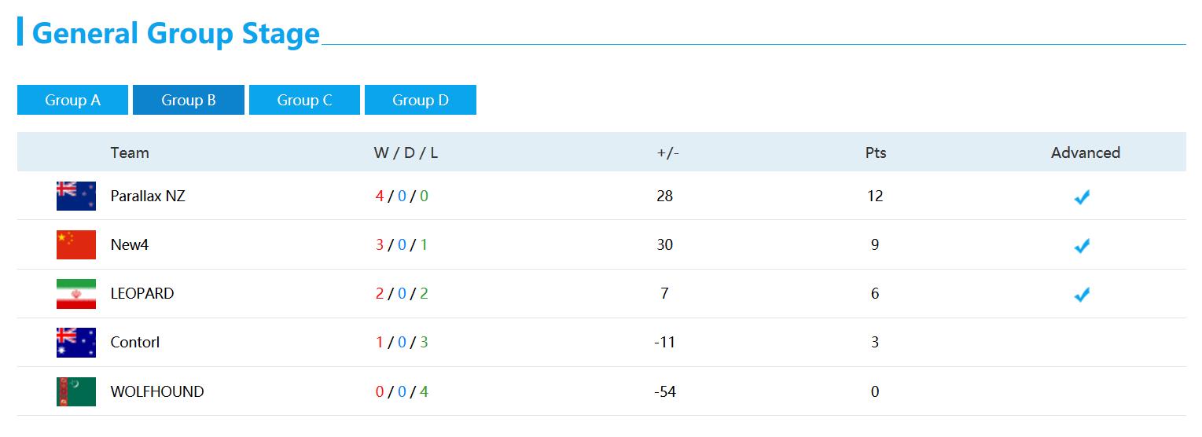Click the Turkmenistan flag beside WOLFHOUND
1202x437 pixels.
(76, 391)
